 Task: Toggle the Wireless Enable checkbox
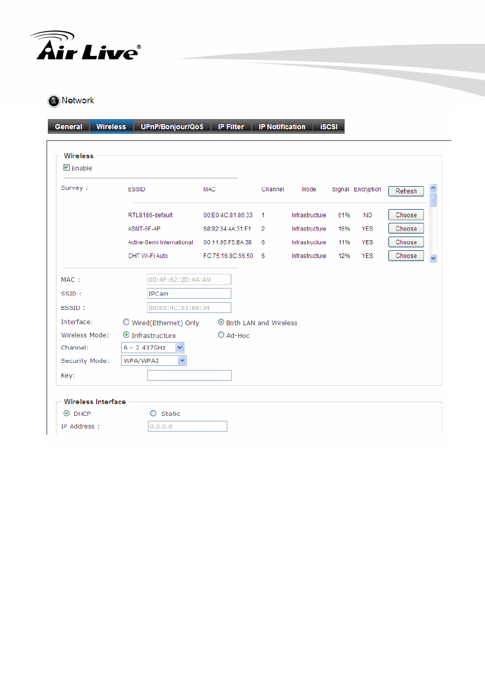click(x=66, y=167)
